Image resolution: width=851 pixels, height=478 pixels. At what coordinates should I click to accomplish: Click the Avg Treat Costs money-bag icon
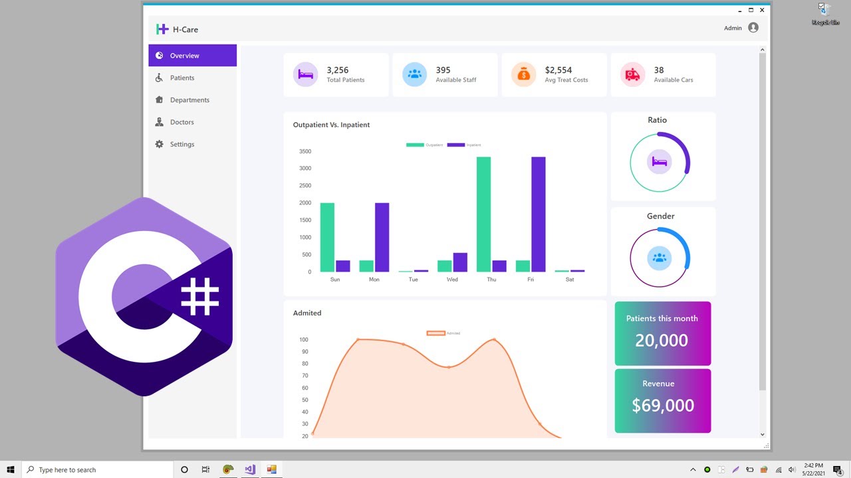[x=524, y=74]
